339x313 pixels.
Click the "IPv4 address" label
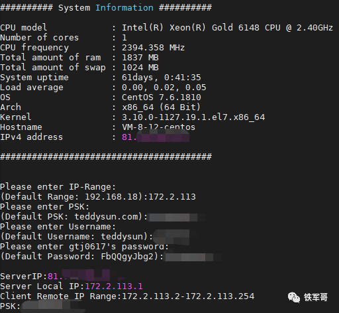click(x=31, y=137)
